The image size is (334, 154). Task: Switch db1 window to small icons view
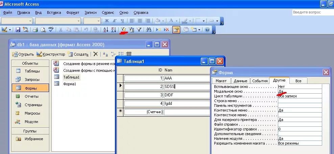pos(113,54)
